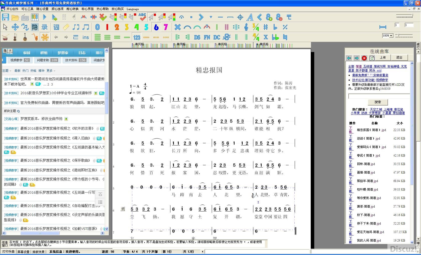The image size is (421, 255).
Task: Add a voice with 8 plus icon
Action: (269, 17)
